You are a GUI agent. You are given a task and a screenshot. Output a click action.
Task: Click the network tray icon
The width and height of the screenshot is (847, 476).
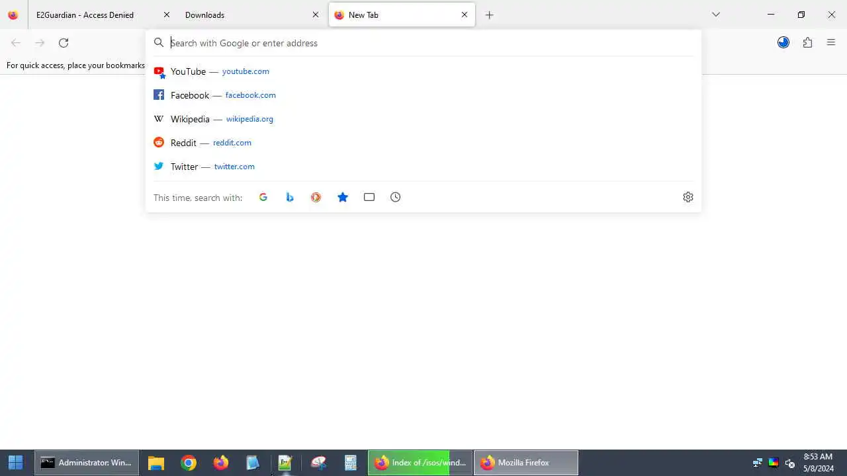click(758, 463)
